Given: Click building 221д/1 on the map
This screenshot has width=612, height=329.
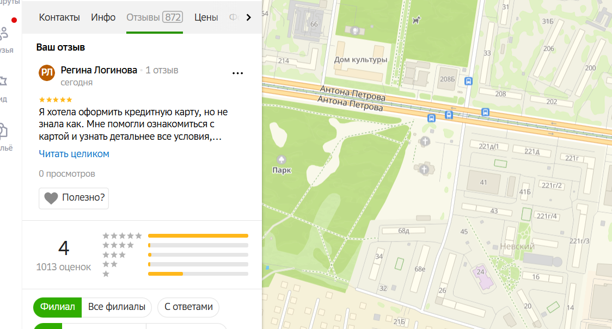Looking at the screenshot, I should pyautogui.click(x=488, y=147).
